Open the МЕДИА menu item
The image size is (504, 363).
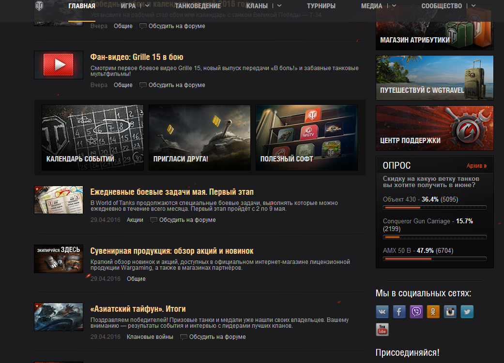click(x=371, y=6)
